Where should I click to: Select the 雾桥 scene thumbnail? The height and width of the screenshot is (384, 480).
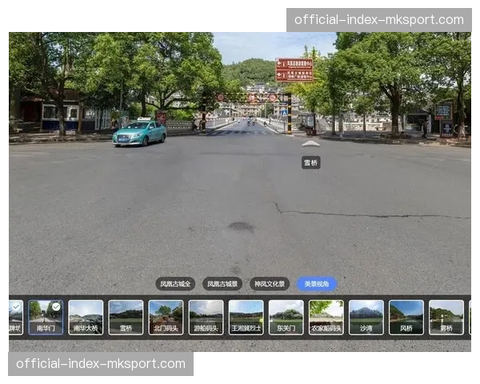click(x=446, y=317)
